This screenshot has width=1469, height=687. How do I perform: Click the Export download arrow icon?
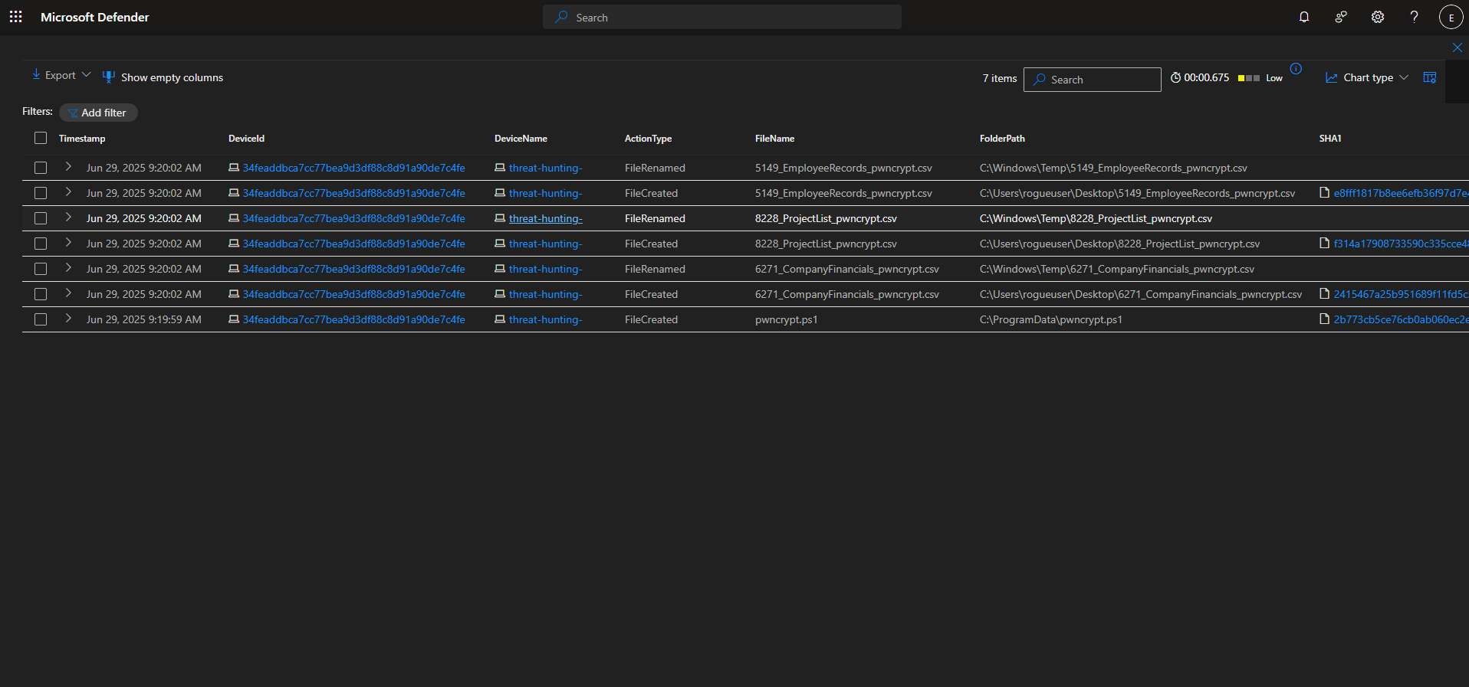point(36,74)
